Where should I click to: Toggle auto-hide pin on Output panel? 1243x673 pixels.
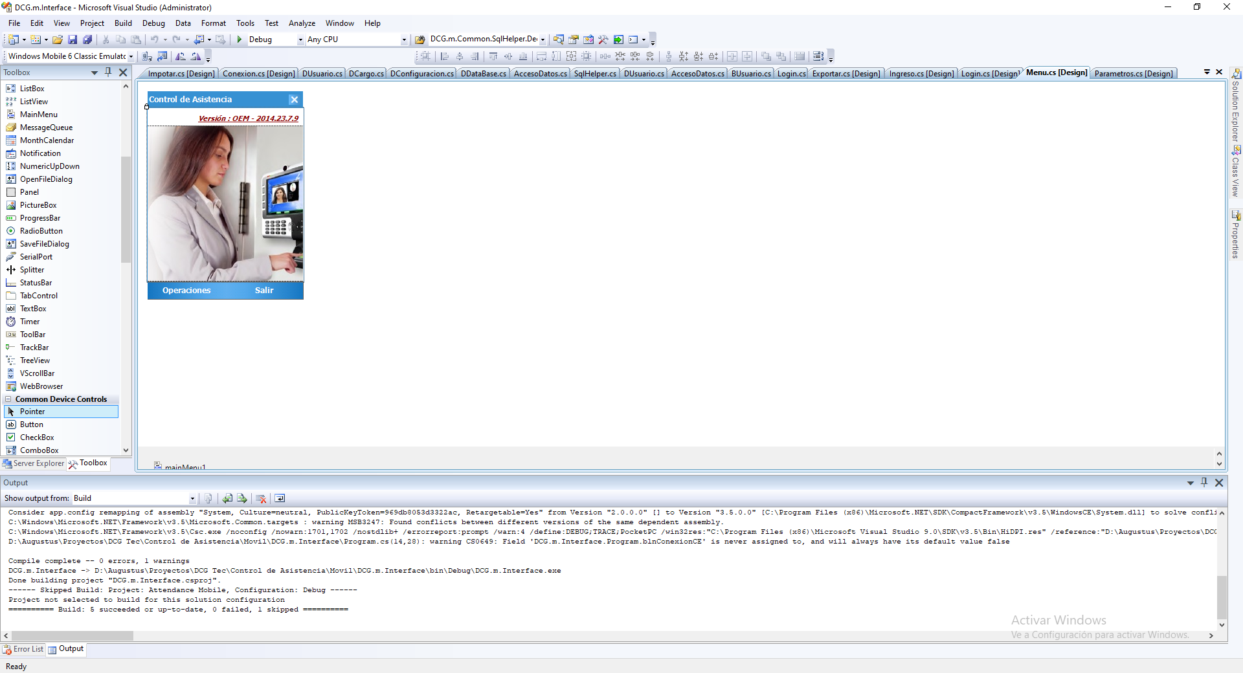coord(1204,483)
